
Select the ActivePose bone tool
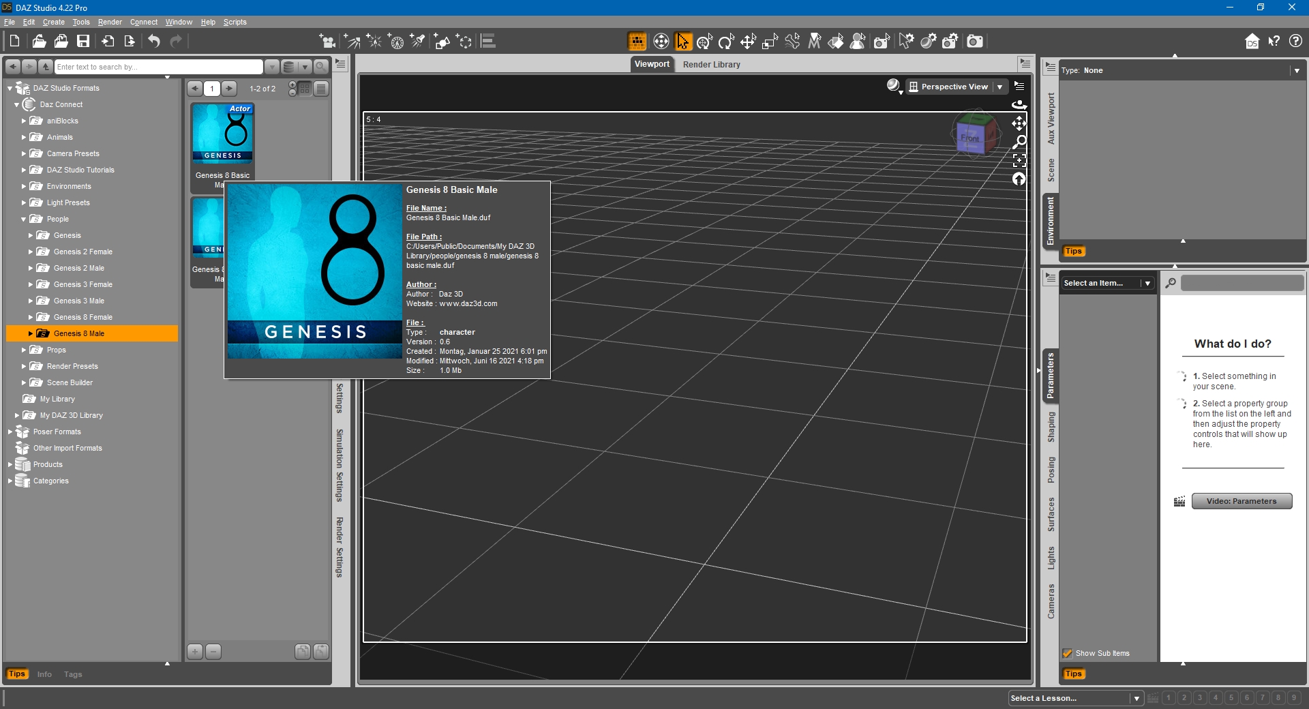792,42
